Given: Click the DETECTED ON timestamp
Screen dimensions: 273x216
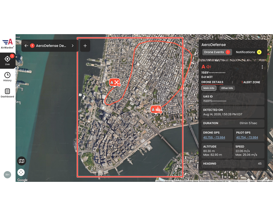Looking at the screenshot, I should (x=223, y=114).
